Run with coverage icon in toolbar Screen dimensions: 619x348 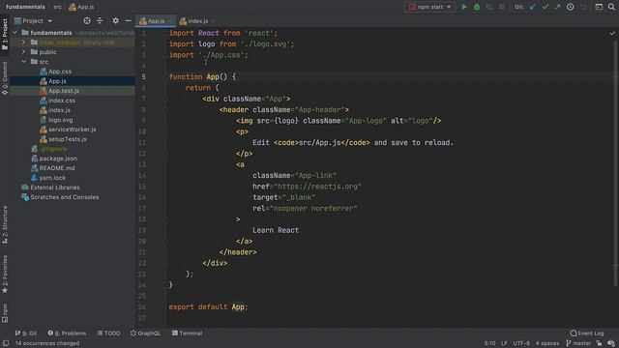point(489,7)
